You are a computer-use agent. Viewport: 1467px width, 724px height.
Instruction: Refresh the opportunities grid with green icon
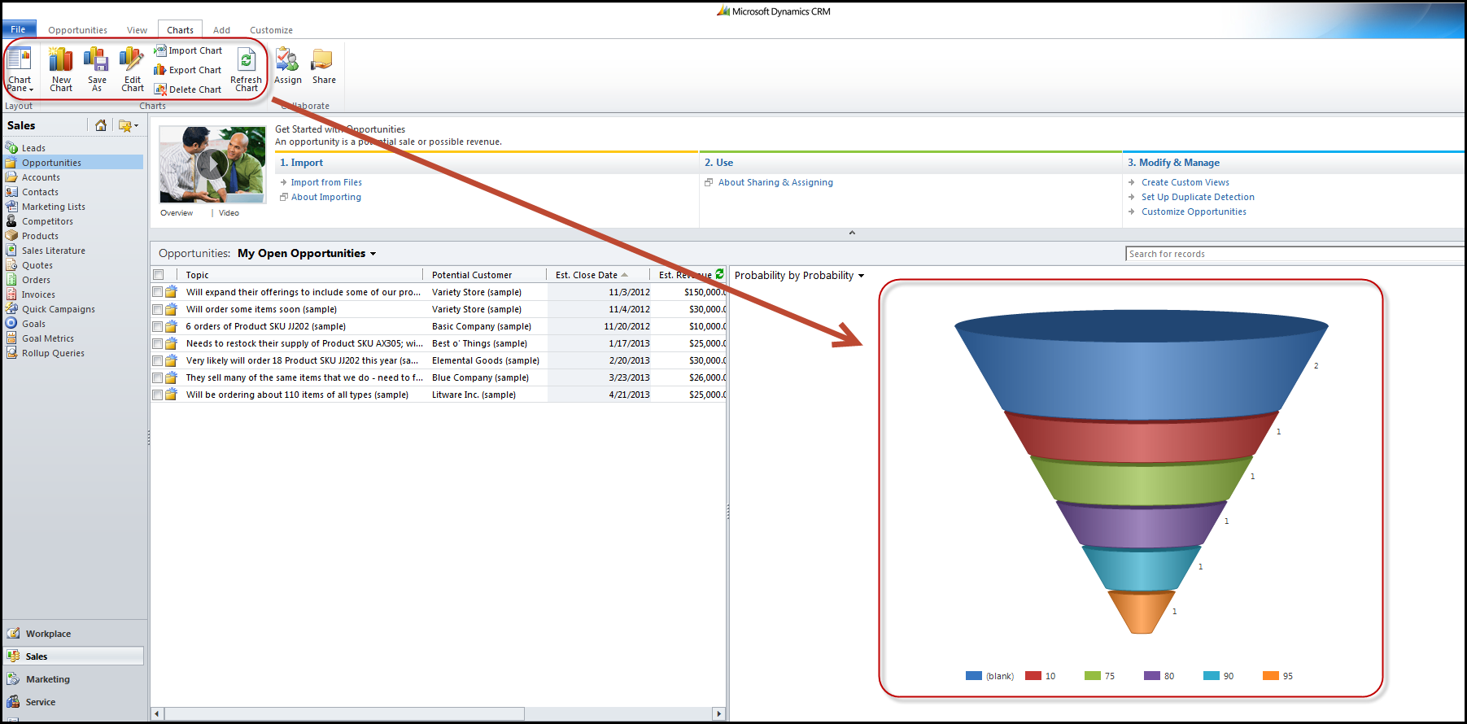tap(719, 274)
